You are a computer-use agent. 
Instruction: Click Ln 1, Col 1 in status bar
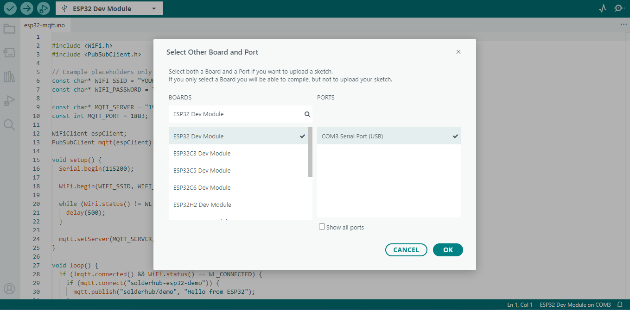(520, 305)
